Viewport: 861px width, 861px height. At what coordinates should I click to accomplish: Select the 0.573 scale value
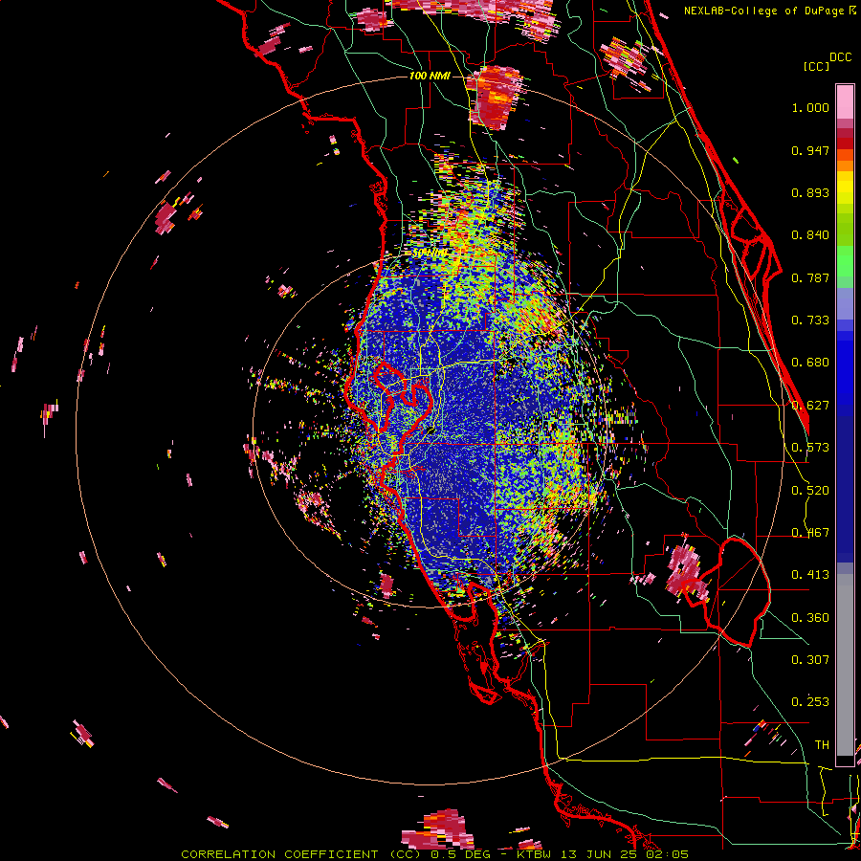pos(810,448)
